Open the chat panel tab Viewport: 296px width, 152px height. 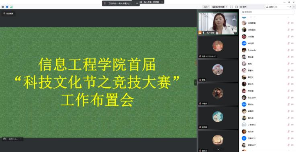[243, 7]
